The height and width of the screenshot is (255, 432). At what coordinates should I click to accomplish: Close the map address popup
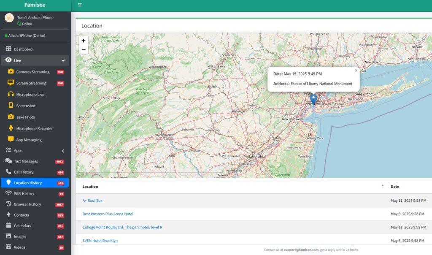pos(356,71)
